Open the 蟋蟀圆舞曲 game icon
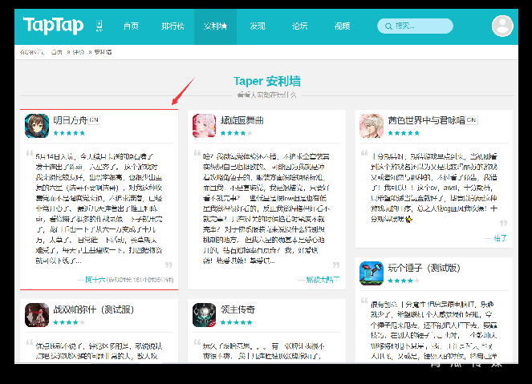The height and width of the screenshot is (384, 532). coord(205,126)
